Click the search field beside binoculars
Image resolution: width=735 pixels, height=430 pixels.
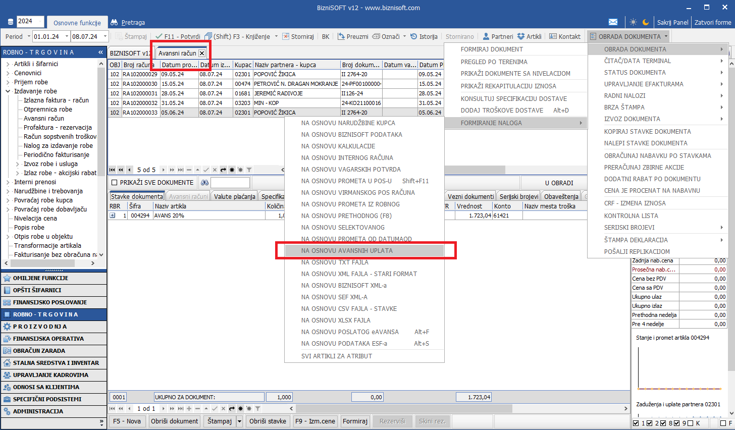tap(230, 183)
